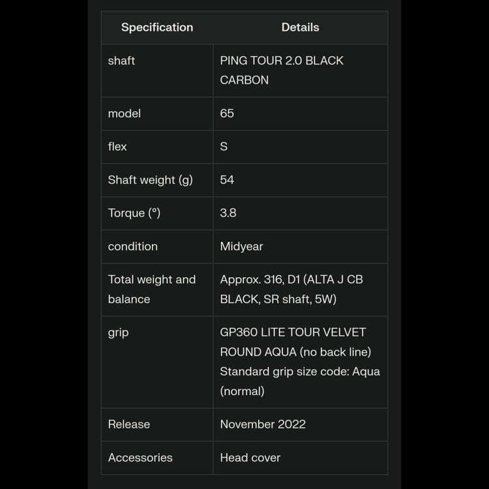Click the "Details" column header
Viewport: 489px width, 489px height.
point(300,27)
